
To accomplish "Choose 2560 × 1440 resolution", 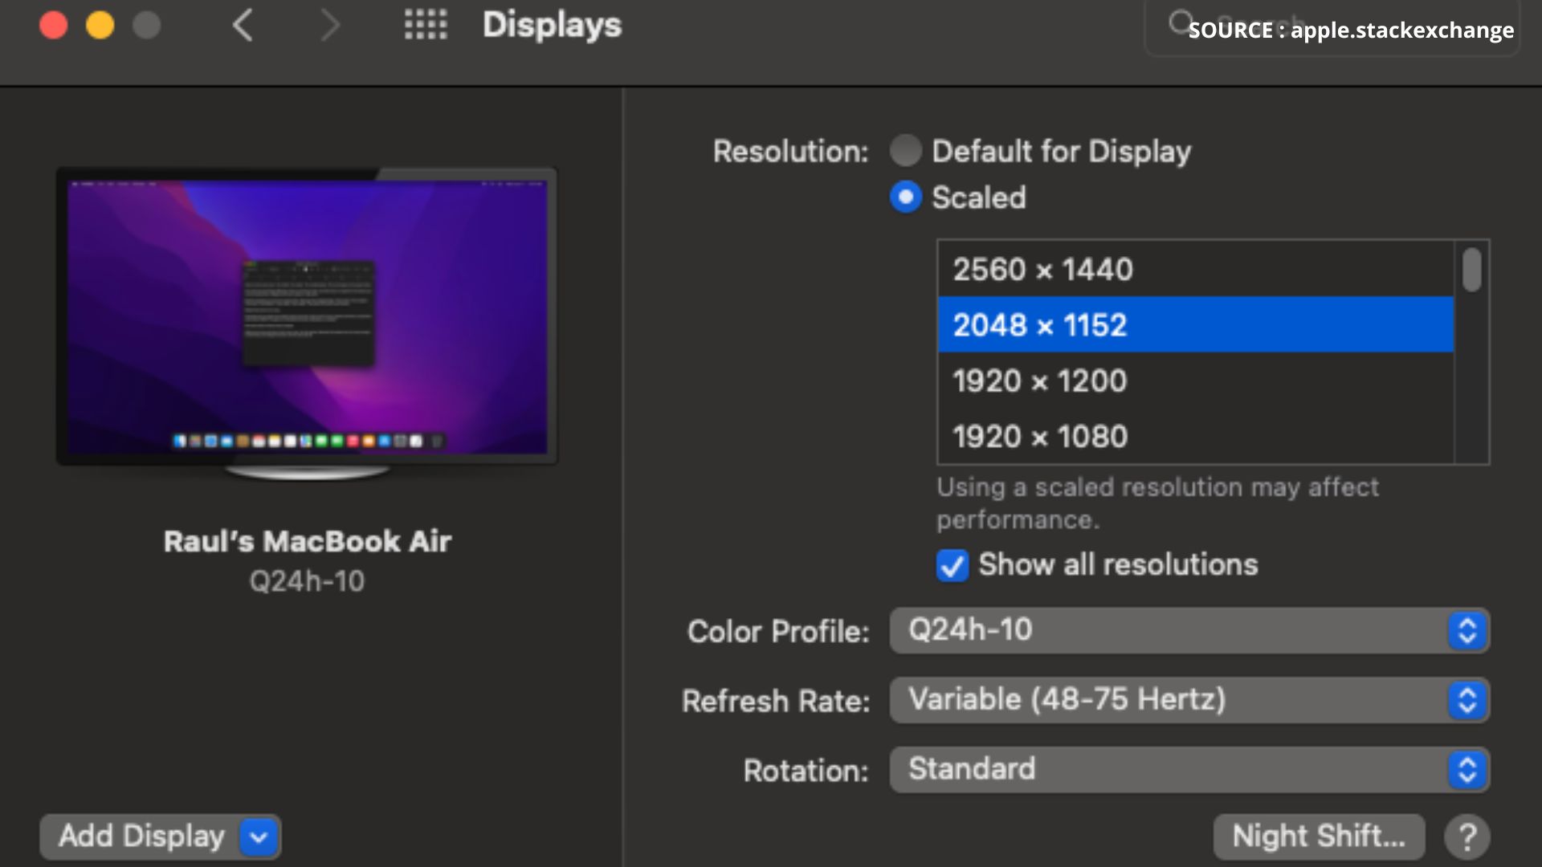I will click(1196, 269).
